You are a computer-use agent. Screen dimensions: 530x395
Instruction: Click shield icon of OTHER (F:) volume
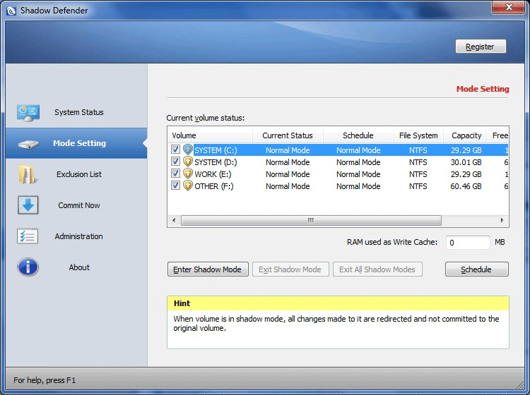pos(188,186)
